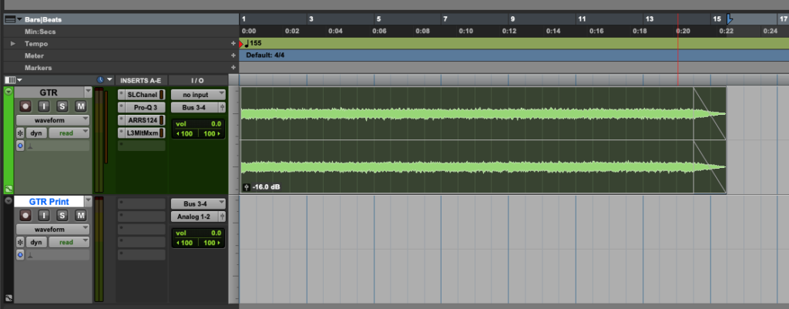Click the INSERTS A-E column header
Screen dimensions: 789x309
tap(142, 80)
